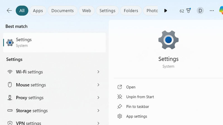
Task: Click the Mouse settings icon
Action: click(10, 85)
